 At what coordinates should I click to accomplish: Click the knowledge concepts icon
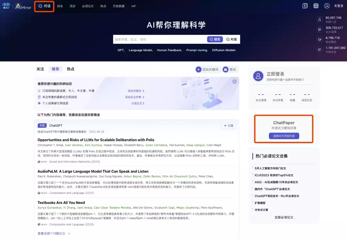(x=320, y=40)
